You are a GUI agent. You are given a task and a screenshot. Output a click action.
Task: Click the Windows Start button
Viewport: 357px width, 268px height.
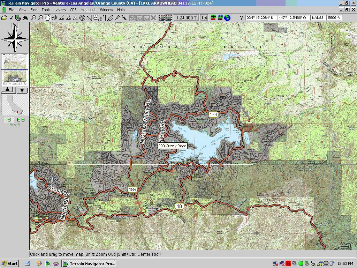tap(10, 263)
